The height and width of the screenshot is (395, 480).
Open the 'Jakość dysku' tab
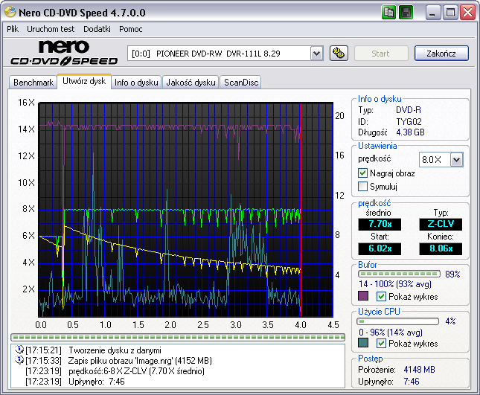pos(191,83)
